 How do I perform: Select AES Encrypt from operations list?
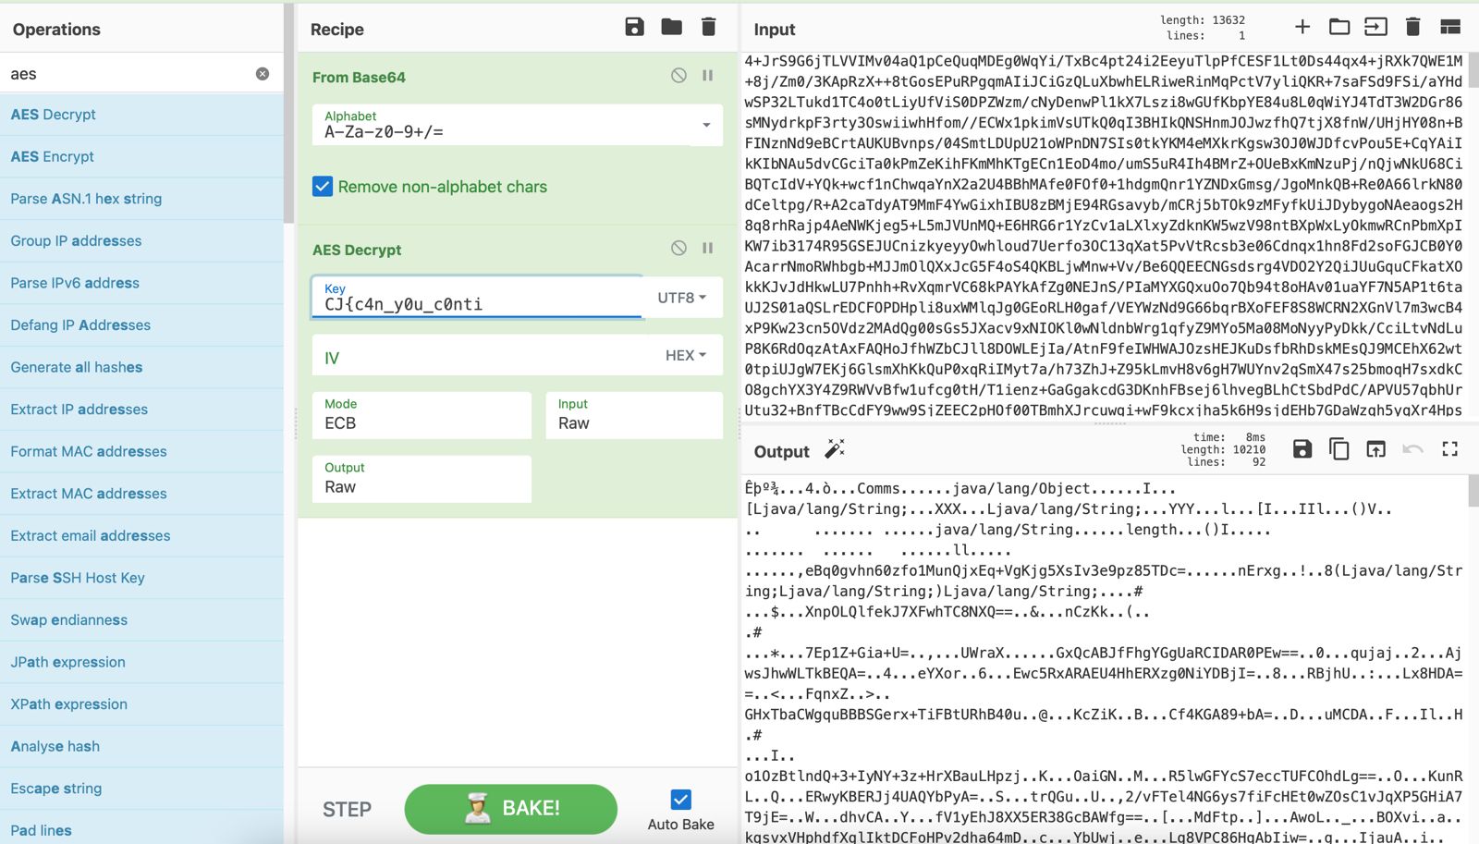pos(53,157)
